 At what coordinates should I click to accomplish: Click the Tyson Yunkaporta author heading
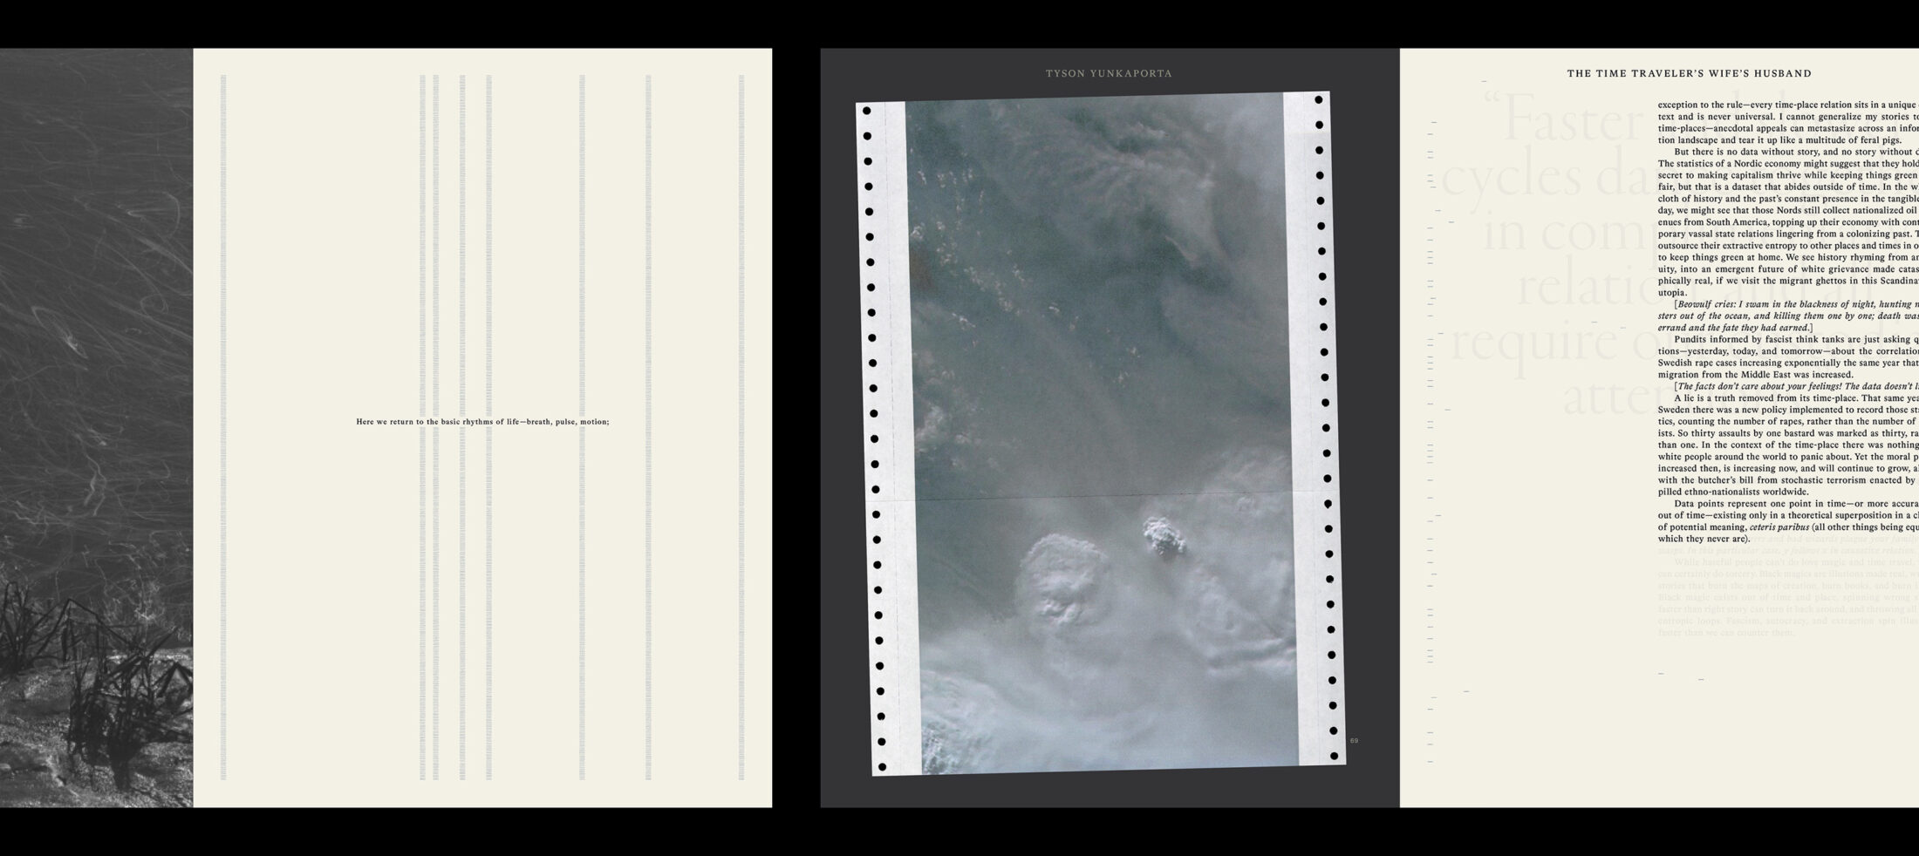1109,74
